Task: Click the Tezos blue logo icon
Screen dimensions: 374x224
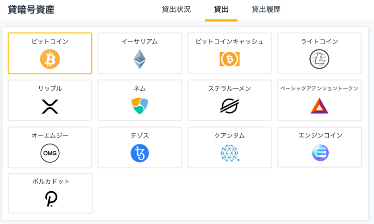Action: coord(139,153)
